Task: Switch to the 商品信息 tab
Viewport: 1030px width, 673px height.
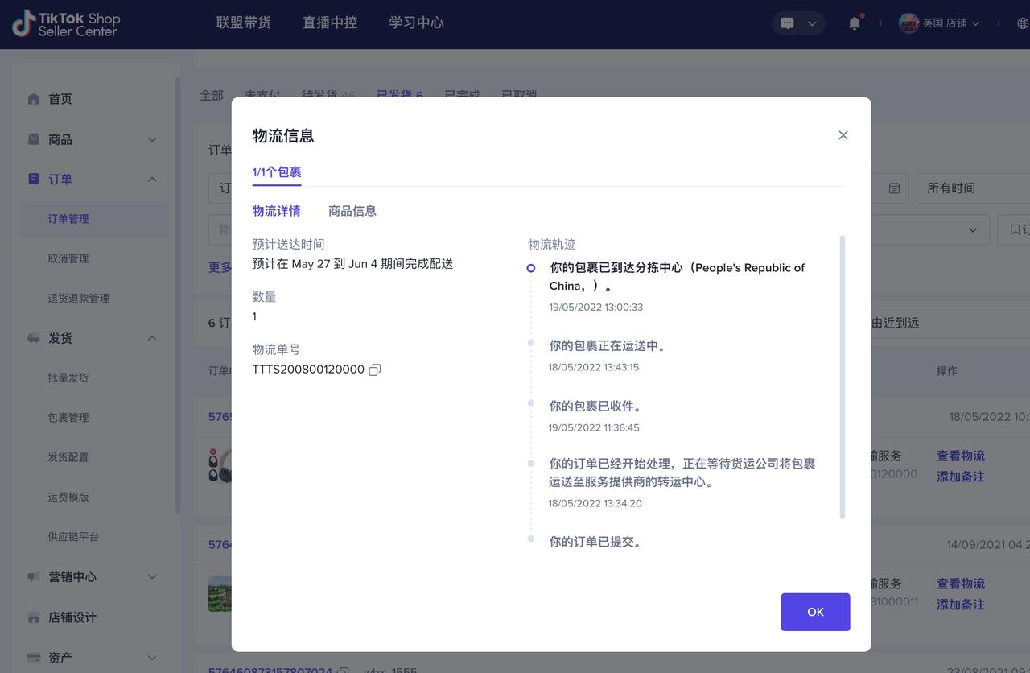Action: coord(352,211)
